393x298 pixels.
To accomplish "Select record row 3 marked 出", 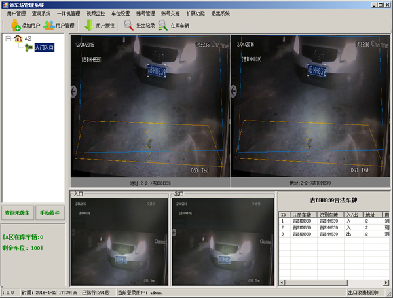I will (334, 234).
